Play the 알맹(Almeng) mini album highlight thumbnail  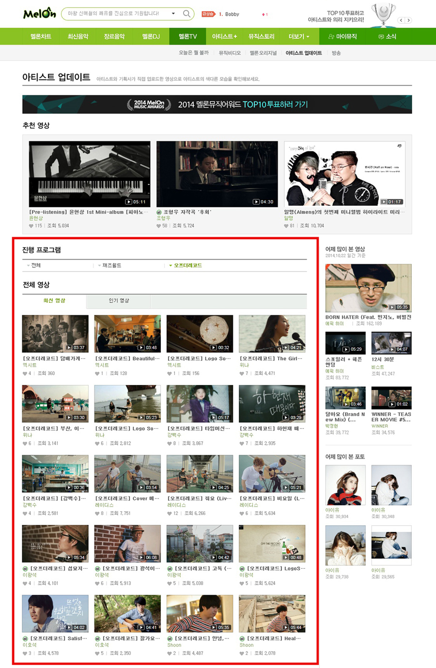[344, 174]
